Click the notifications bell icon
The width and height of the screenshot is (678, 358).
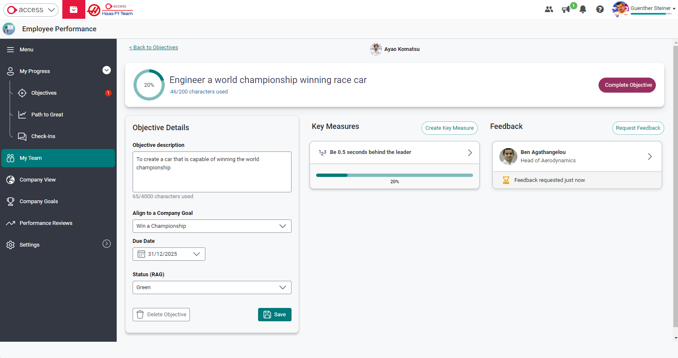pos(583,10)
